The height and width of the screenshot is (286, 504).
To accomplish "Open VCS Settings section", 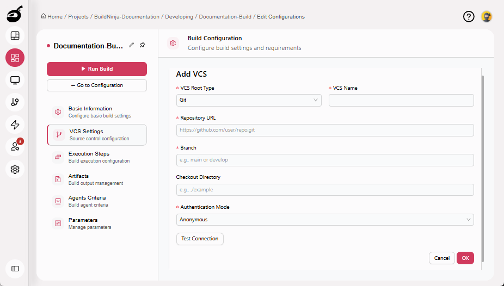I will (x=97, y=135).
